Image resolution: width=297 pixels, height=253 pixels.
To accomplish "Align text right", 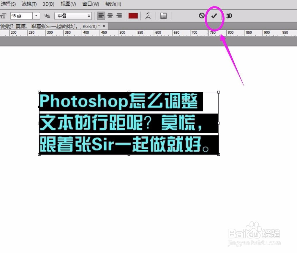I will point(119,16).
